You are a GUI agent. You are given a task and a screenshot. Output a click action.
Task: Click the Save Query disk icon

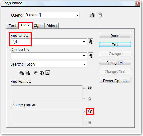(x=92, y=15)
